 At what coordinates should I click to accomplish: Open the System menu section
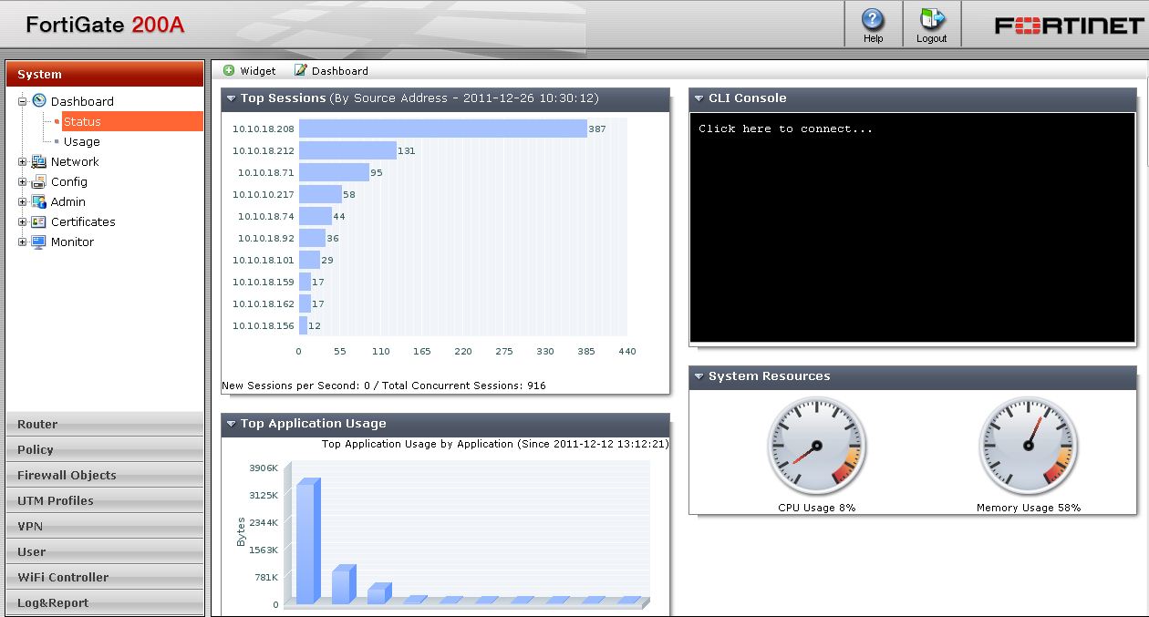tap(105, 74)
